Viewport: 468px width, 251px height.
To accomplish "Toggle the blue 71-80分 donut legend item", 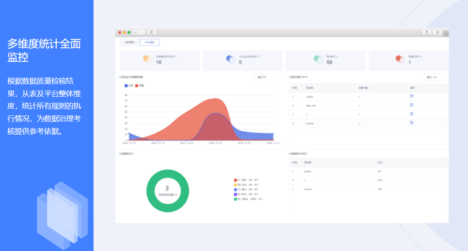I will pos(246,189).
